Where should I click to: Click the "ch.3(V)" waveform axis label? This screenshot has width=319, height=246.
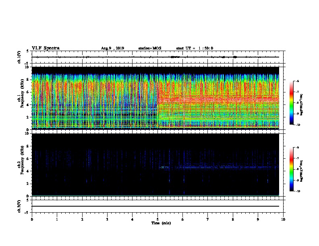click(x=19, y=206)
